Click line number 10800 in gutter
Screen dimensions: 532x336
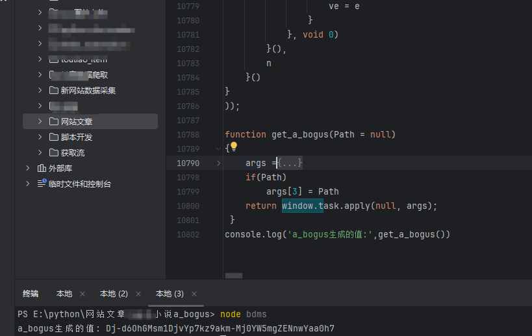(188, 206)
